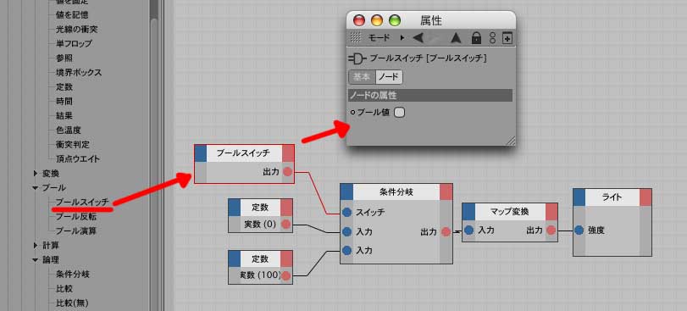This screenshot has width=687, height=311.
Task: Click the ライト node title bar
Action: 612,197
